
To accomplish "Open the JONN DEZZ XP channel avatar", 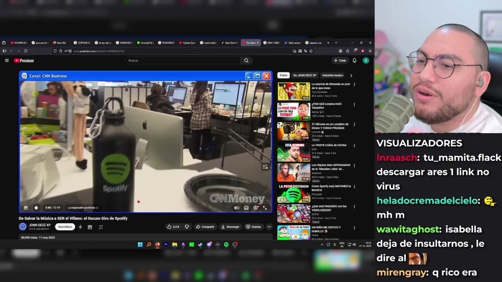I will 23,226.
